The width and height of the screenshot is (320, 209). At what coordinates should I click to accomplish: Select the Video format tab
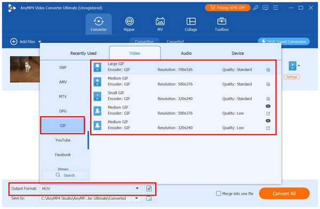pos(135,53)
